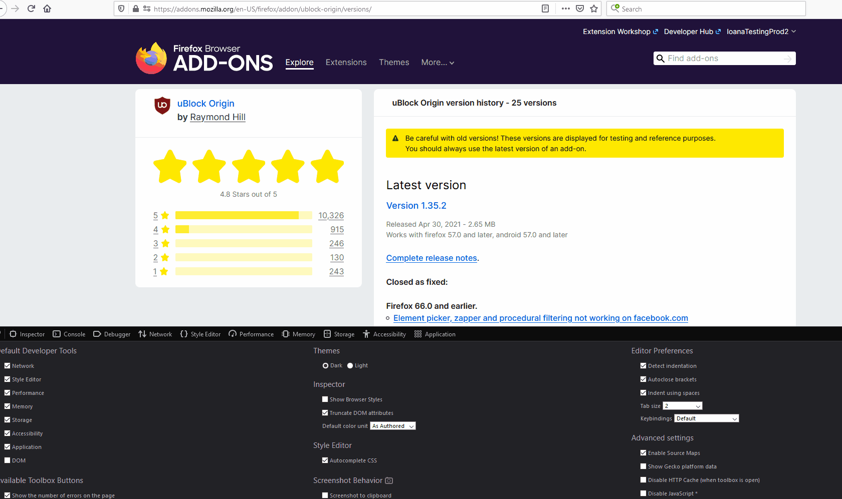Enable the Dark devtools theme
Viewport: 842px width, 499px height.
[326, 365]
